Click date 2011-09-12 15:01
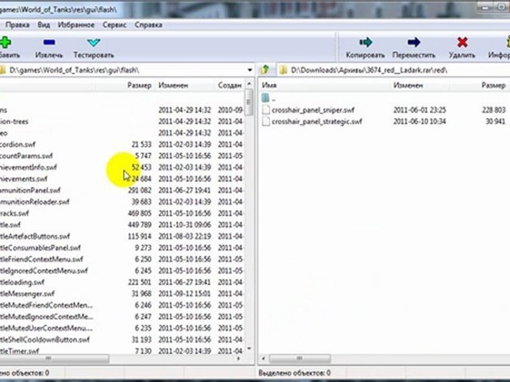Screen dimensions: 510x382 [184, 293]
